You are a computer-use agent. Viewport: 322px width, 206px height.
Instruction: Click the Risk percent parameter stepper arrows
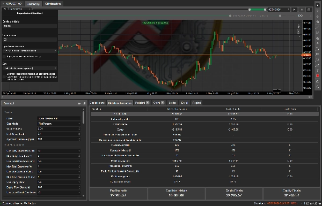(79, 134)
